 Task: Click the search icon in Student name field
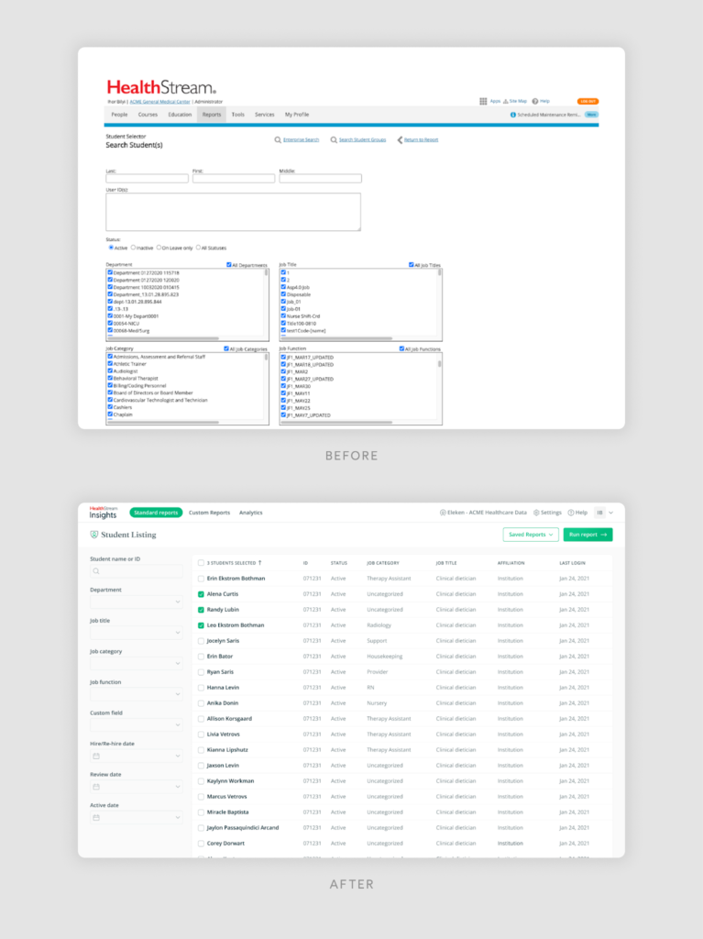tap(96, 571)
